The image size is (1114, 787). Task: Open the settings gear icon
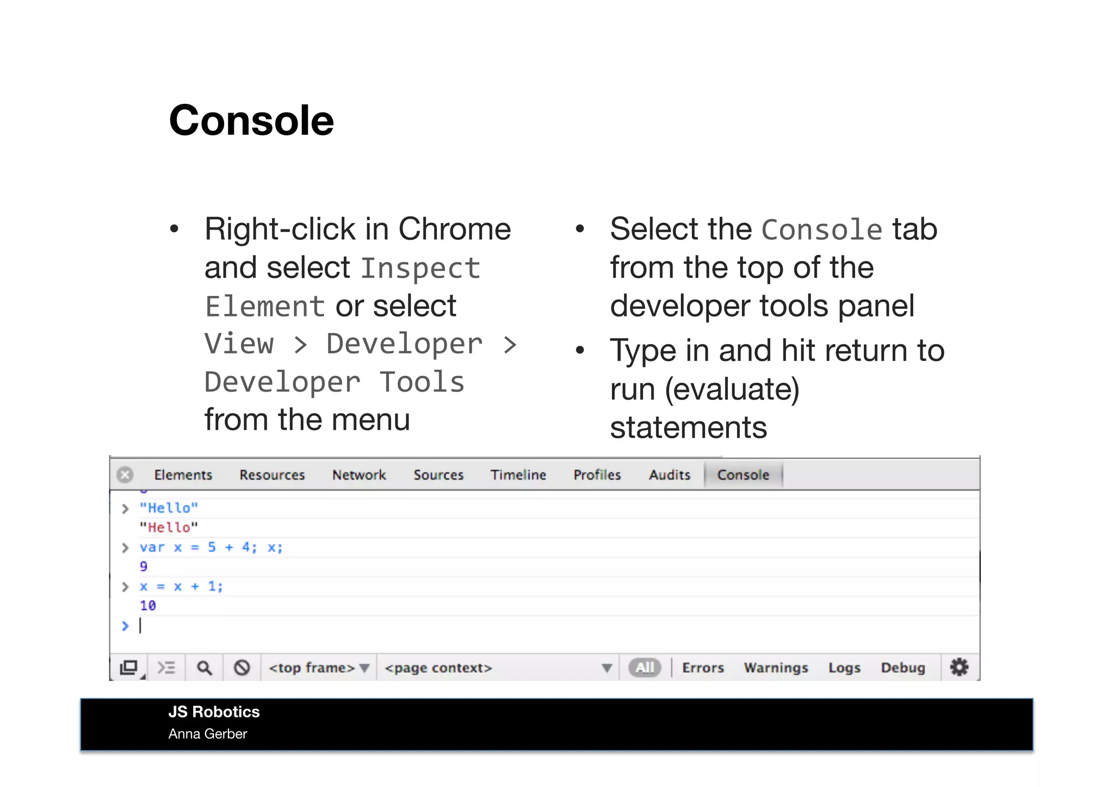pyautogui.click(x=959, y=667)
